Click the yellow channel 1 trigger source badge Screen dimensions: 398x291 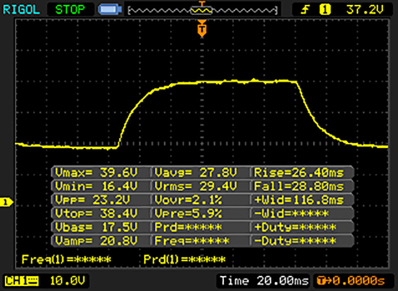325,10
